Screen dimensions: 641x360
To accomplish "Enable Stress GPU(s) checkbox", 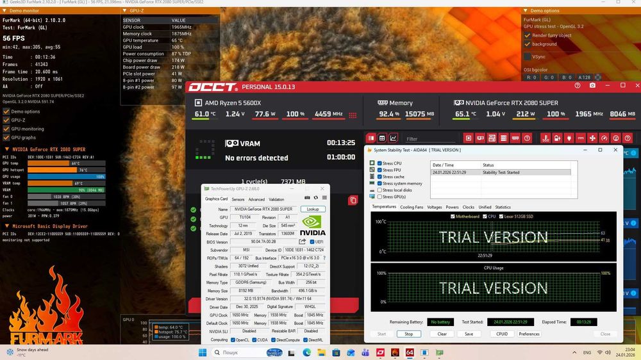I will pyautogui.click(x=379, y=197).
